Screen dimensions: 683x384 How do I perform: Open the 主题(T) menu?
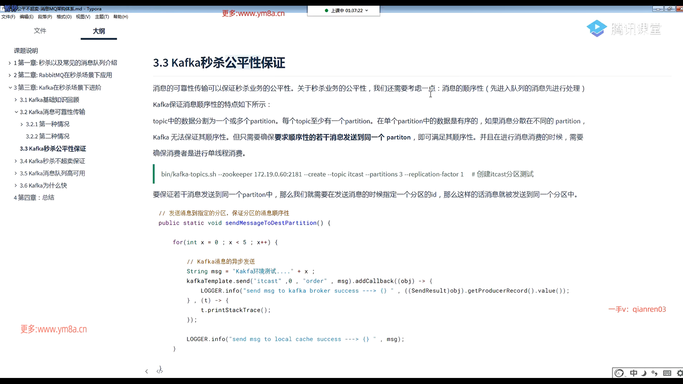point(102,17)
